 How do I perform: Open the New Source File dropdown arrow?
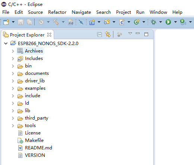pos(129,22)
